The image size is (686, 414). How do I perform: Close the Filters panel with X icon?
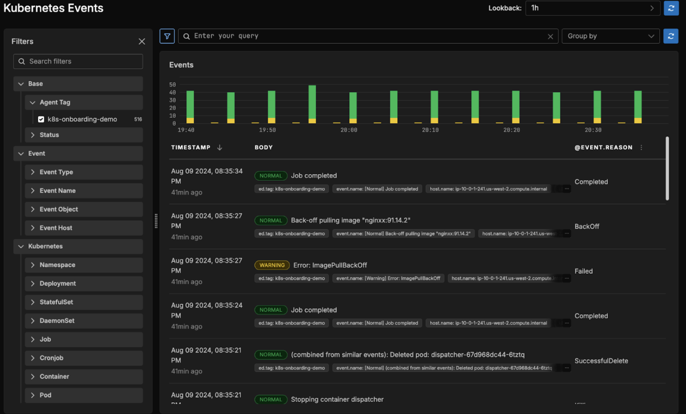coord(142,42)
